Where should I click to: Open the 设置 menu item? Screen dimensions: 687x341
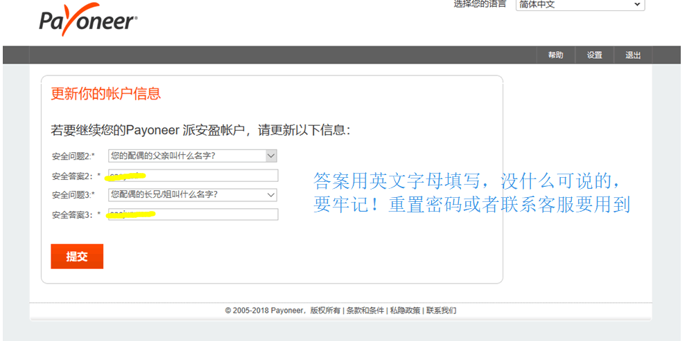click(595, 55)
